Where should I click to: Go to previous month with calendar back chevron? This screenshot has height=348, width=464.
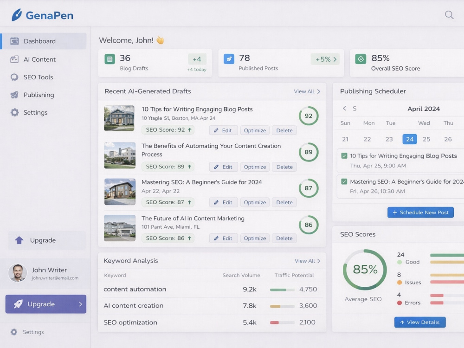[344, 108]
